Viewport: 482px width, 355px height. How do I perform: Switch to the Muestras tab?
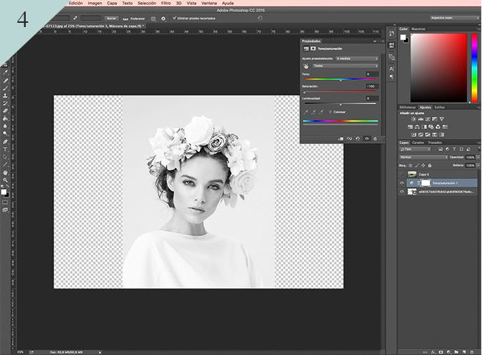pyautogui.click(x=418, y=29)
